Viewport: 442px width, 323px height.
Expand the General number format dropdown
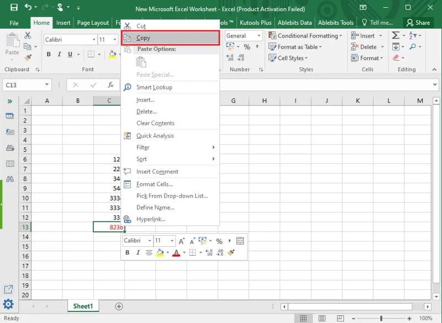point(259,36)
